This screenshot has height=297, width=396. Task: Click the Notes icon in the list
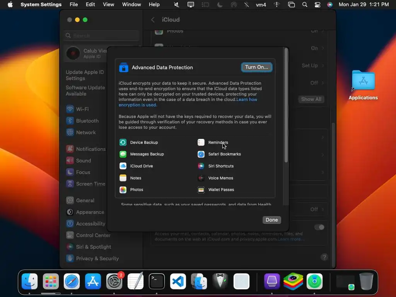point(123,178)
